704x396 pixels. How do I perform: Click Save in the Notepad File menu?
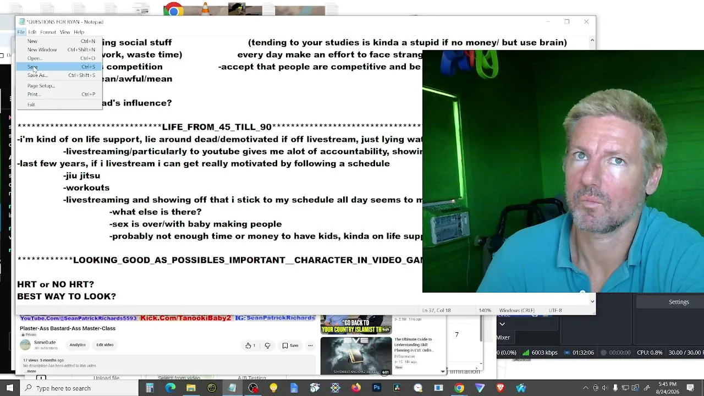click(59, 67)
